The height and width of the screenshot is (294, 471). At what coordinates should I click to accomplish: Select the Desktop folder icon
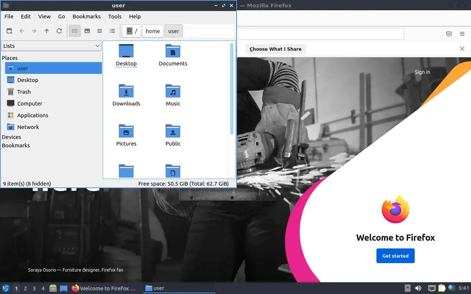pyautogui.click(x=126, y=55)
